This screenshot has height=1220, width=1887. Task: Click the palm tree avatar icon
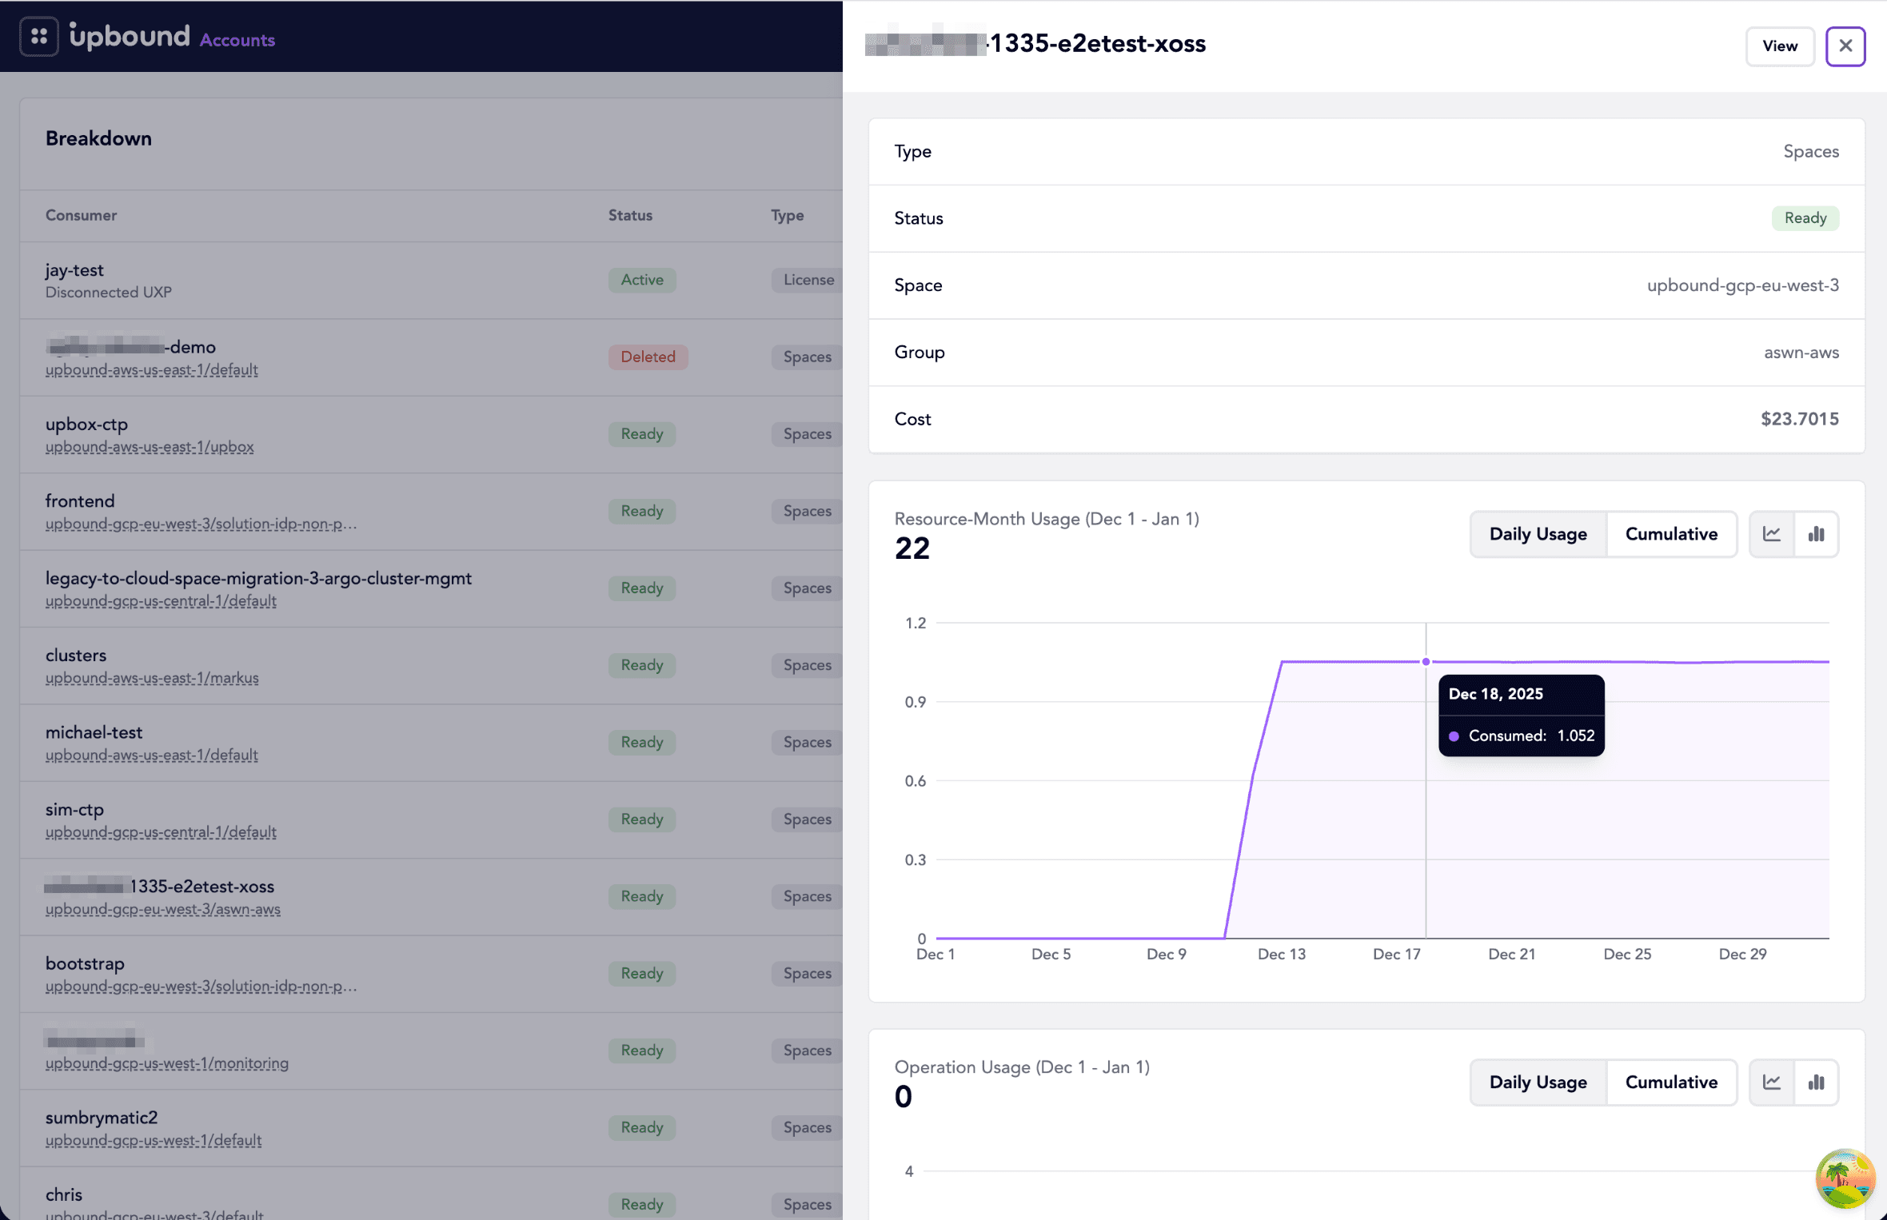pyautogui.click(x=1844, y=1178)
